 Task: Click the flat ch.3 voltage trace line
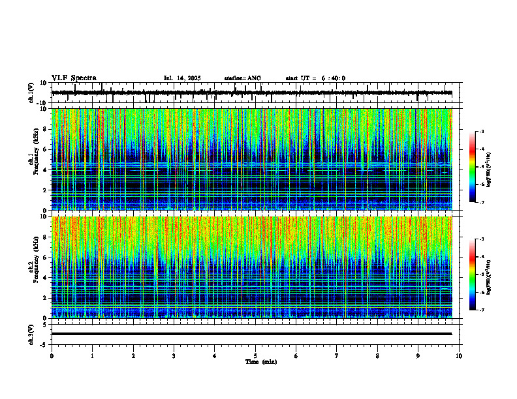click(251, 334)
